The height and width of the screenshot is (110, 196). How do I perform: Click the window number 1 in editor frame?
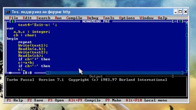coord(173,21)
